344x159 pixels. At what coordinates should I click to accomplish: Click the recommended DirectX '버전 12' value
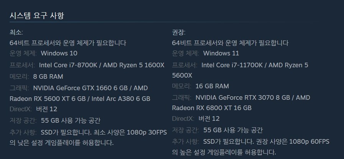click(209, 118)
